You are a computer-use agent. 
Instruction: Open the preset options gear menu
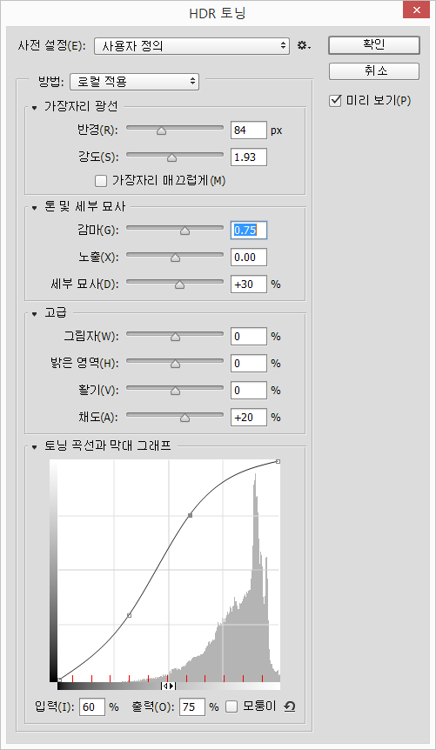[x=304, y=46]
